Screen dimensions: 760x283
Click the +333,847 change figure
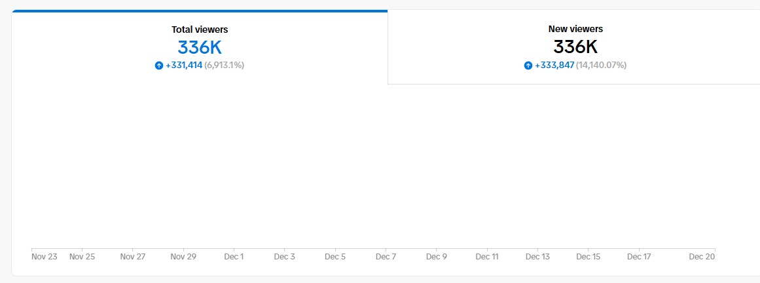coord(554,65)
